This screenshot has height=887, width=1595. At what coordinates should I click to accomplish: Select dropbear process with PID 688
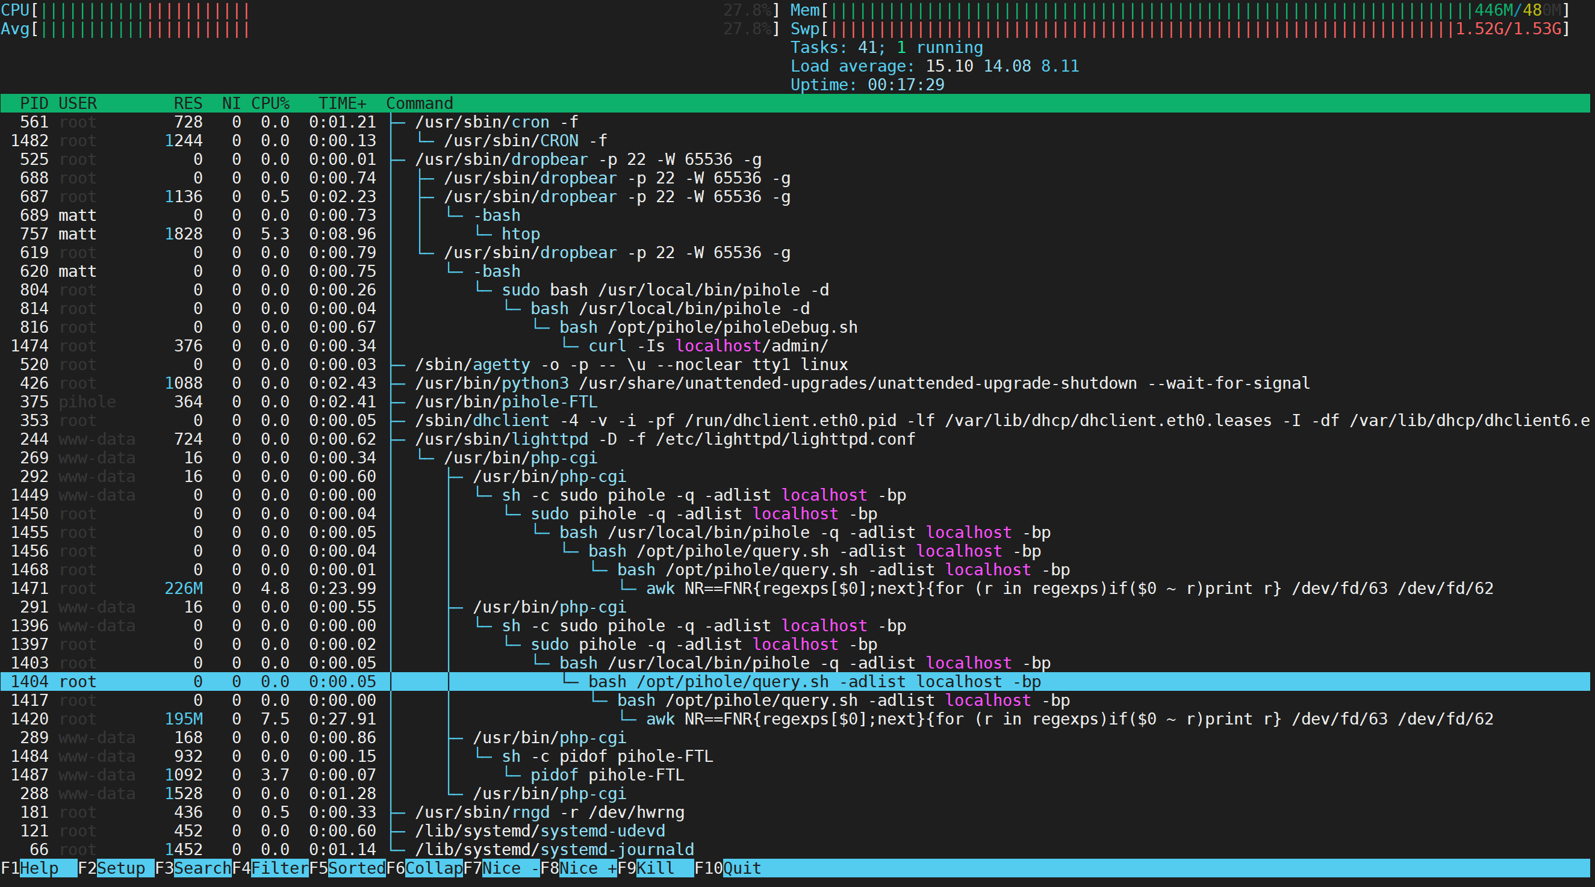pyautogui.click(x=795, y=178)
